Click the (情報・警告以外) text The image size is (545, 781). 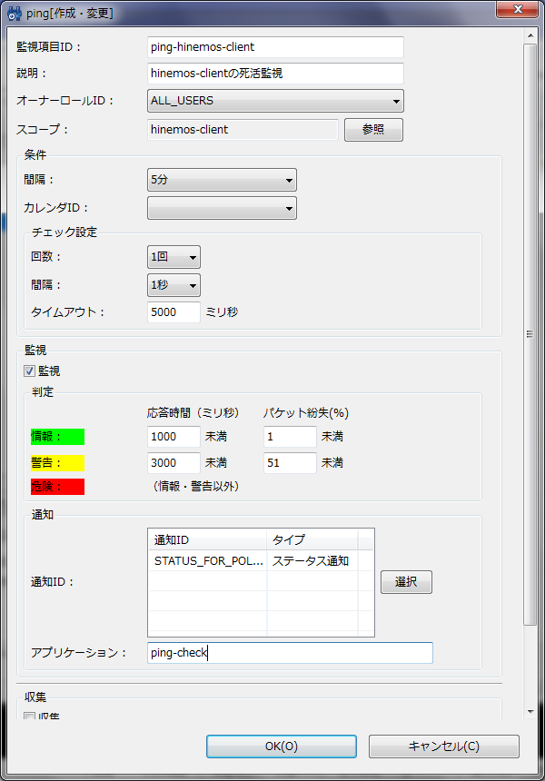click(x=196, y=486)
